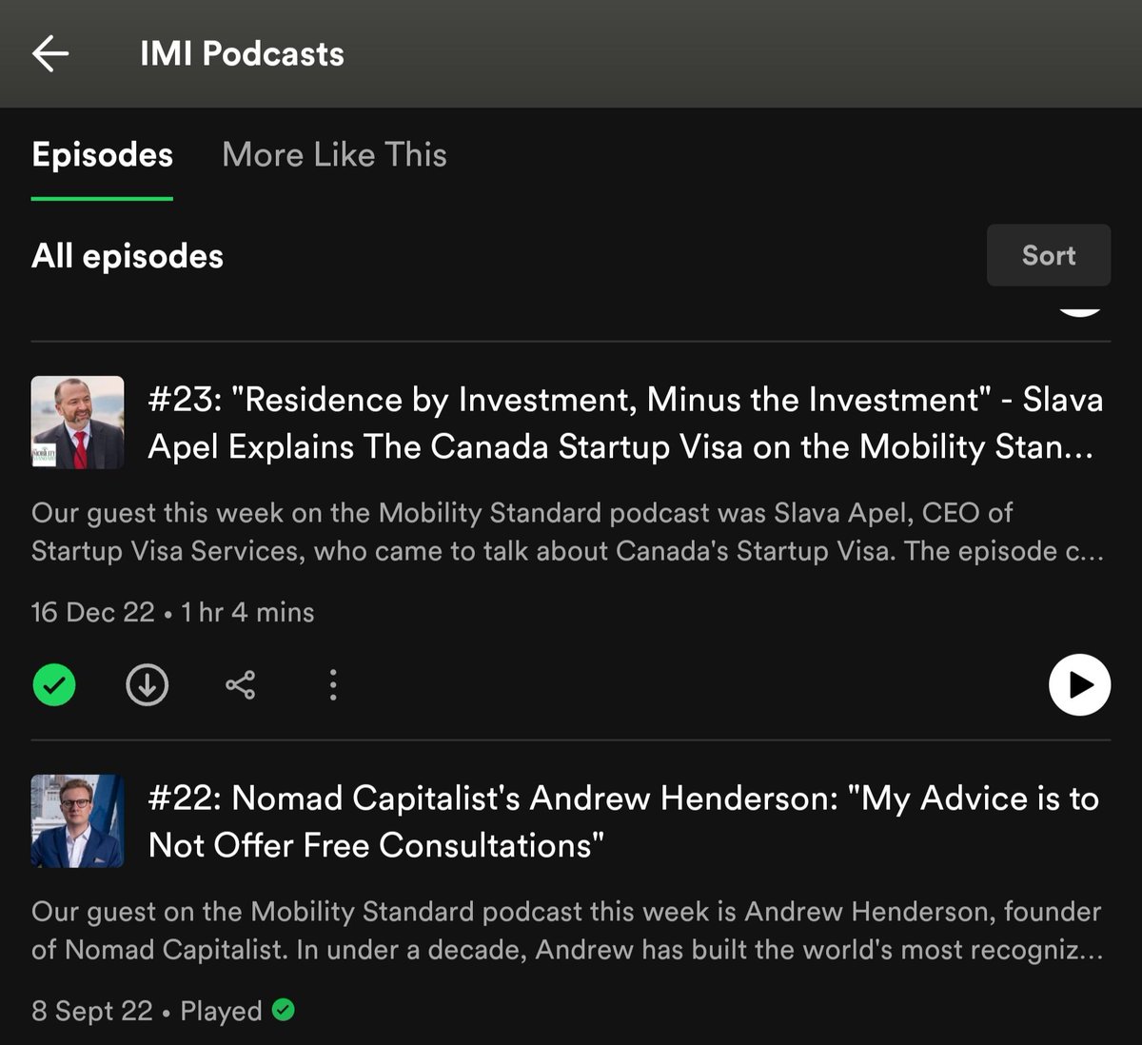The height and width of the screenshot is (1045, 1142).
Task: Go back using the left arrow
Action: coord(50,53)
